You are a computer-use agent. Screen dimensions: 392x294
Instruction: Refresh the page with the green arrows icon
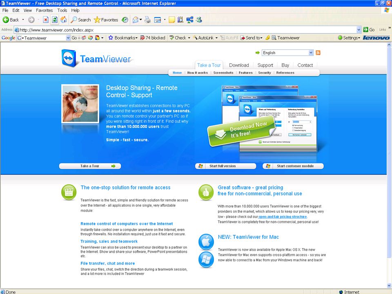55,20
